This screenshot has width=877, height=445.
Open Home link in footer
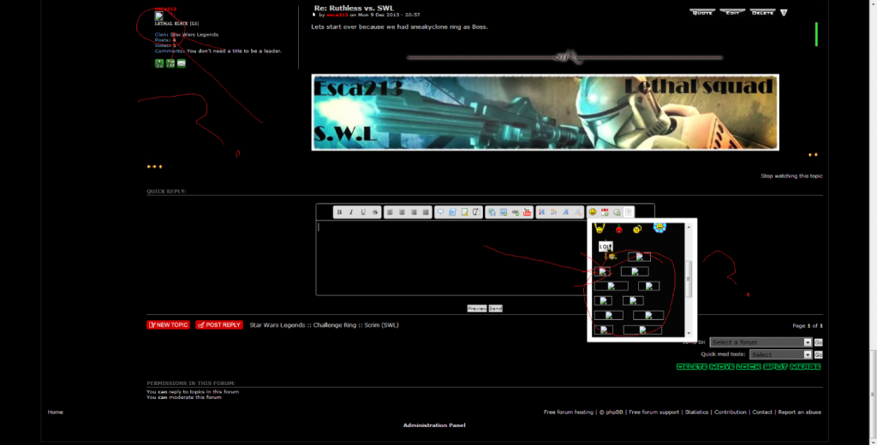click(56, 412)
